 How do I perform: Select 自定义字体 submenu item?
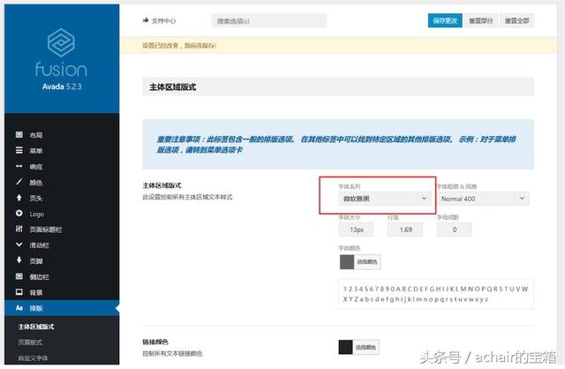point(34,358)
